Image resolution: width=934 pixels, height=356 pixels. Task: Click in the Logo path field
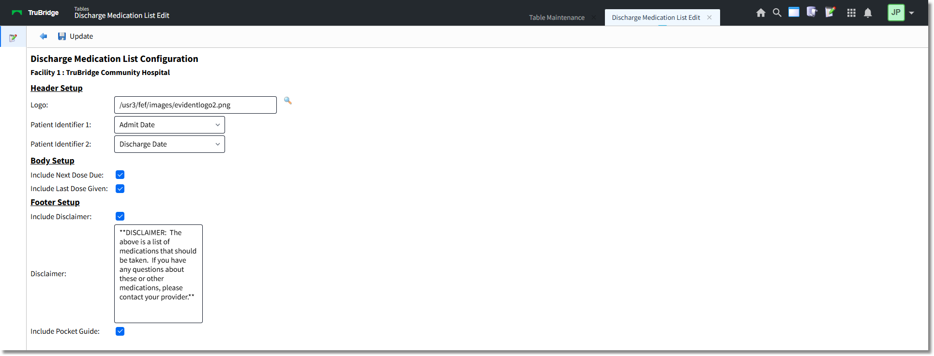click(196, 105)
